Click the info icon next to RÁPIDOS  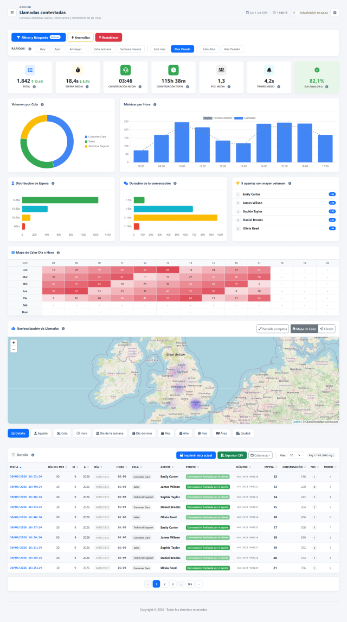coord(30,49)
